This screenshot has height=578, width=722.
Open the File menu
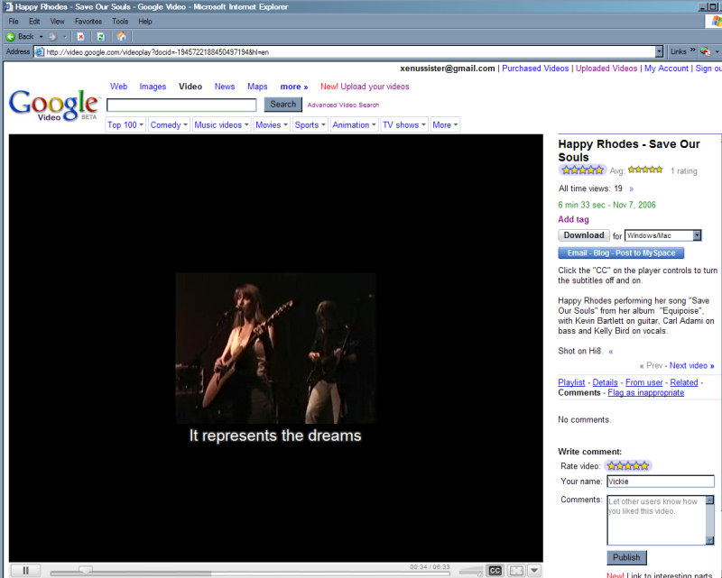[14, 21]
